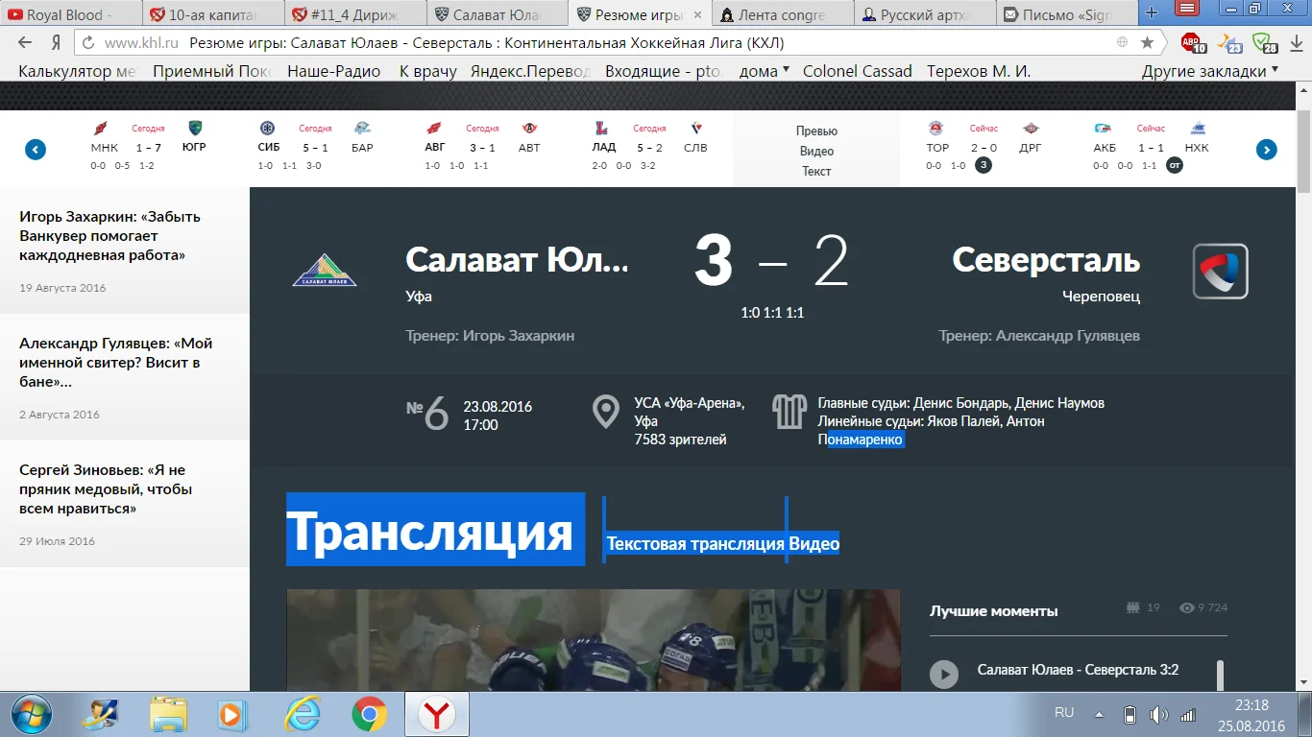Open the 'Входящие - pto' bookmark
The image size is (1312, 737).
[x=664, y=71]
